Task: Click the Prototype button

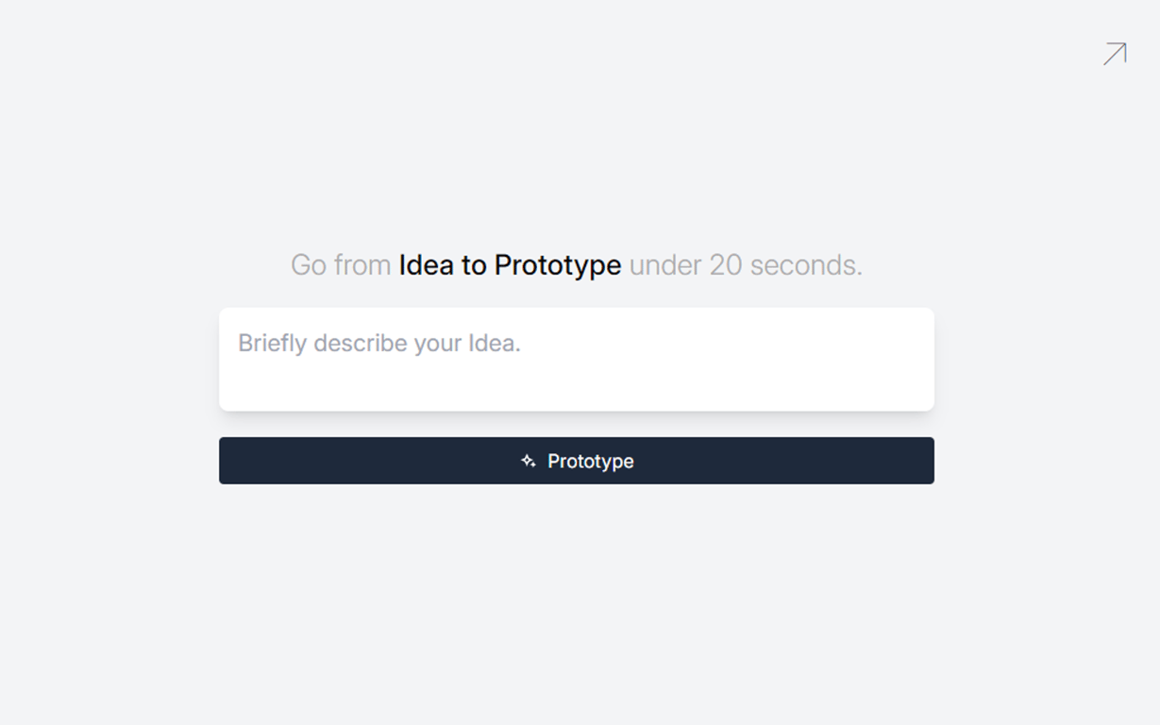Action: coord(577,461)
